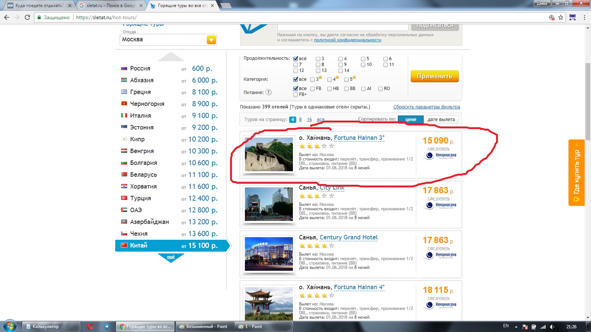
Task: Sort tours by дате вылета
Action: pyautogui.click(x=441, y=120)
